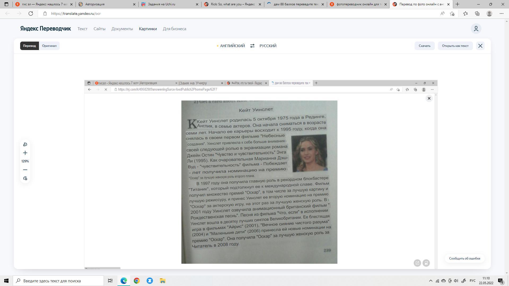Viewport: 509px width, 286px height.
Task: Click the page vertical scrollbar
Action: coord(507,147)
